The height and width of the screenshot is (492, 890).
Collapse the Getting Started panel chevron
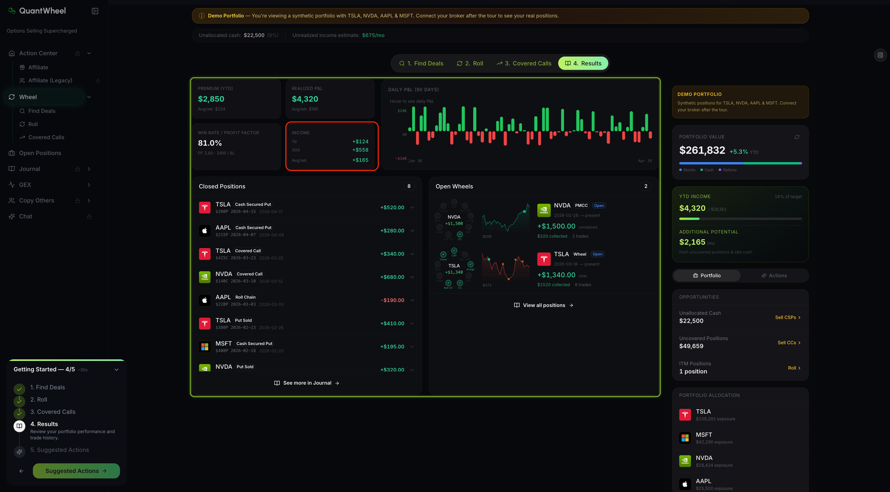(x=116, y=370)
